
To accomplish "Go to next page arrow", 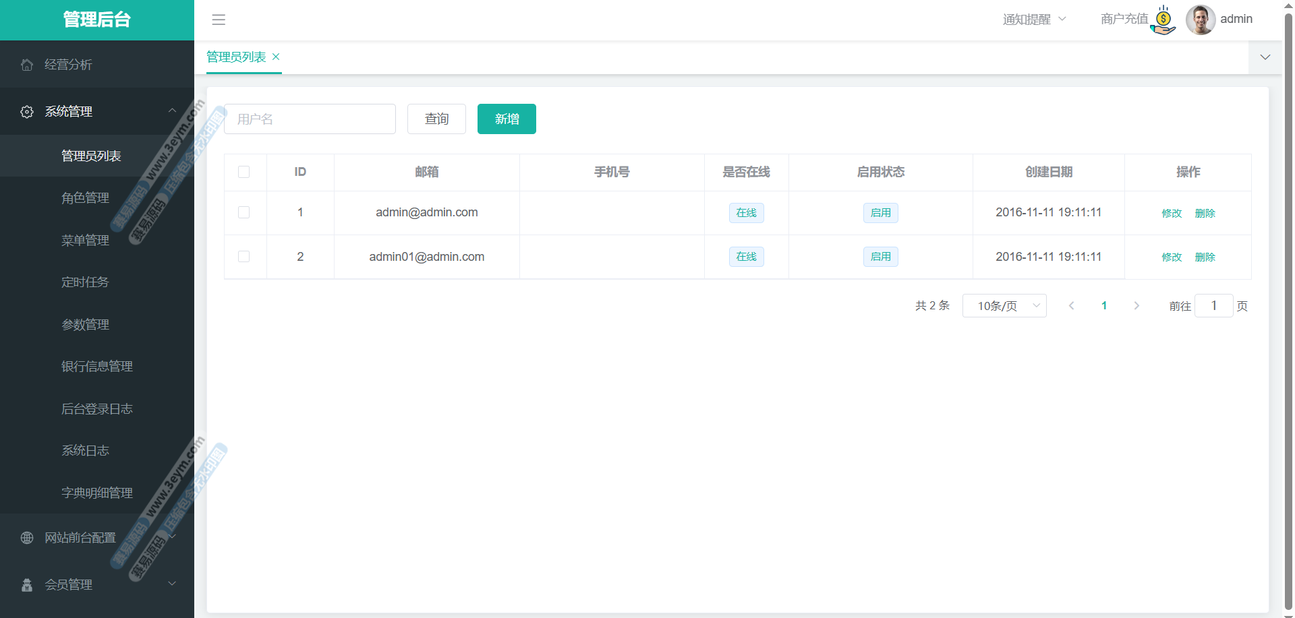I will 1136,306.
